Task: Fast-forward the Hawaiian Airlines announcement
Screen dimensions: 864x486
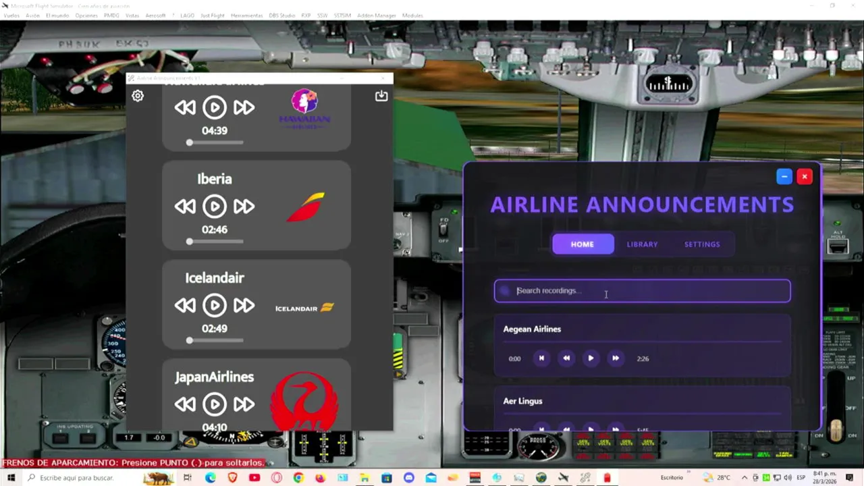Action: (244, 107)
